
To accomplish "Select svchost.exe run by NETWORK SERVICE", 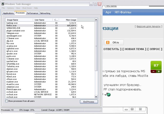I will [42, 94].
